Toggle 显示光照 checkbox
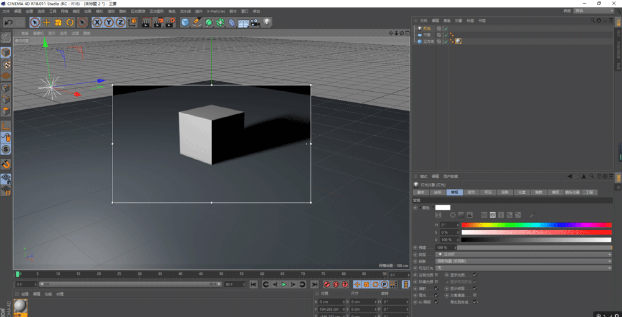This screenshot has width=622, height=317. pyautogui.click(x=475, y=275)
